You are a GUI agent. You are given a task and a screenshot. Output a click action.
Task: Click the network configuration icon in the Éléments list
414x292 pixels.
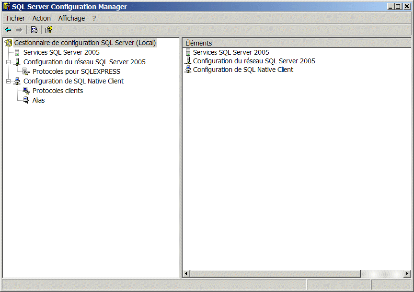tap(188, 61)
